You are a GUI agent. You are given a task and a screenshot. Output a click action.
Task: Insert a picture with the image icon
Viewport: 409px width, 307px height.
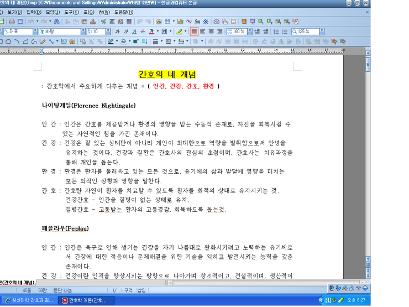coord(159,22)
